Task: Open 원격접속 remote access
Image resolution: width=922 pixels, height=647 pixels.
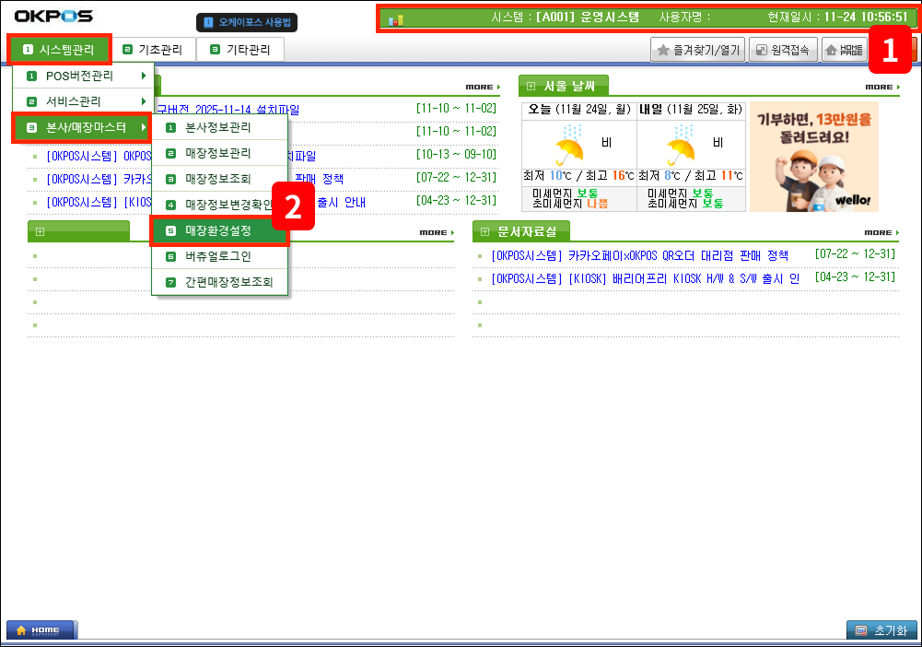Action: click(x=783, y=51)
